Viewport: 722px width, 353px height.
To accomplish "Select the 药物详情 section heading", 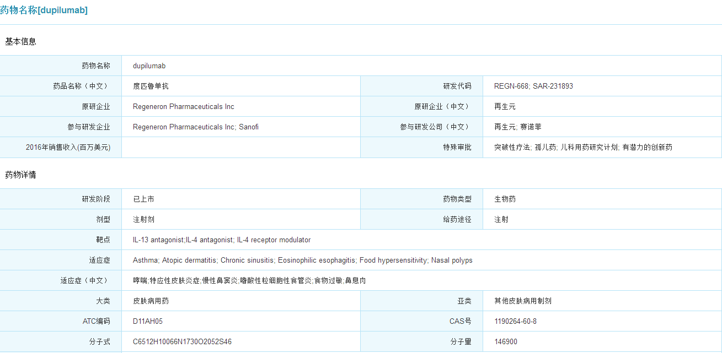I will click(x=20, y=175).
